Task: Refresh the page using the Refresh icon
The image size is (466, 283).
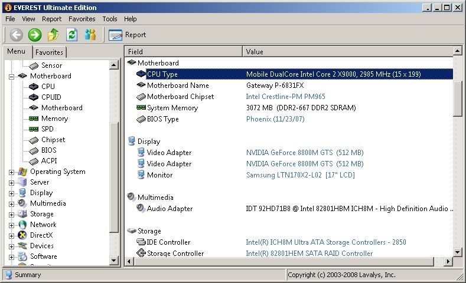Action: pyautogui.click(x=71, y=35)
